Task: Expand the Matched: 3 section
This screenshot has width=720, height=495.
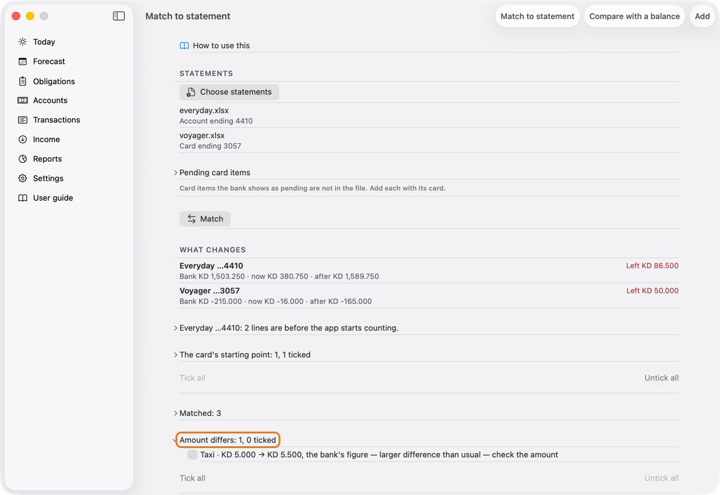Action: (x=175, y=413)
